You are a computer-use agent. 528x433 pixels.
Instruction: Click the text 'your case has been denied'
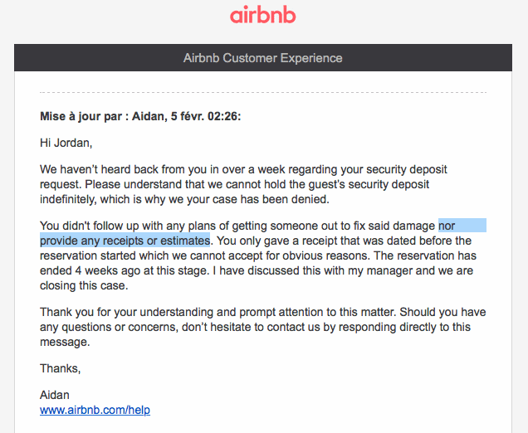[257, 199]
